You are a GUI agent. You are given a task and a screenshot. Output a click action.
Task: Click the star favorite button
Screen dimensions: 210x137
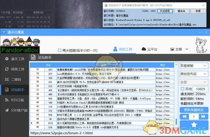pos(194,125)
